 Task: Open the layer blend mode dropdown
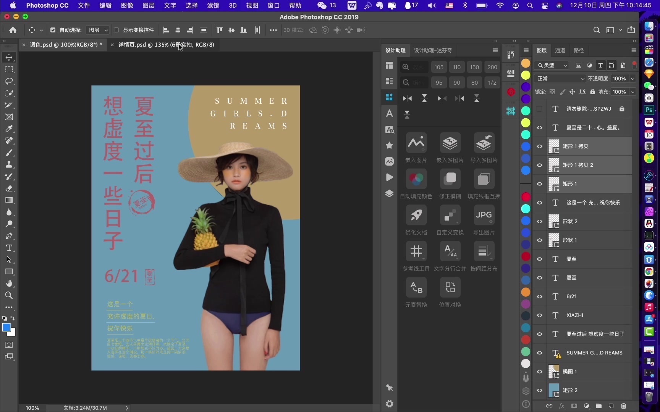click(x=560, y=78)
